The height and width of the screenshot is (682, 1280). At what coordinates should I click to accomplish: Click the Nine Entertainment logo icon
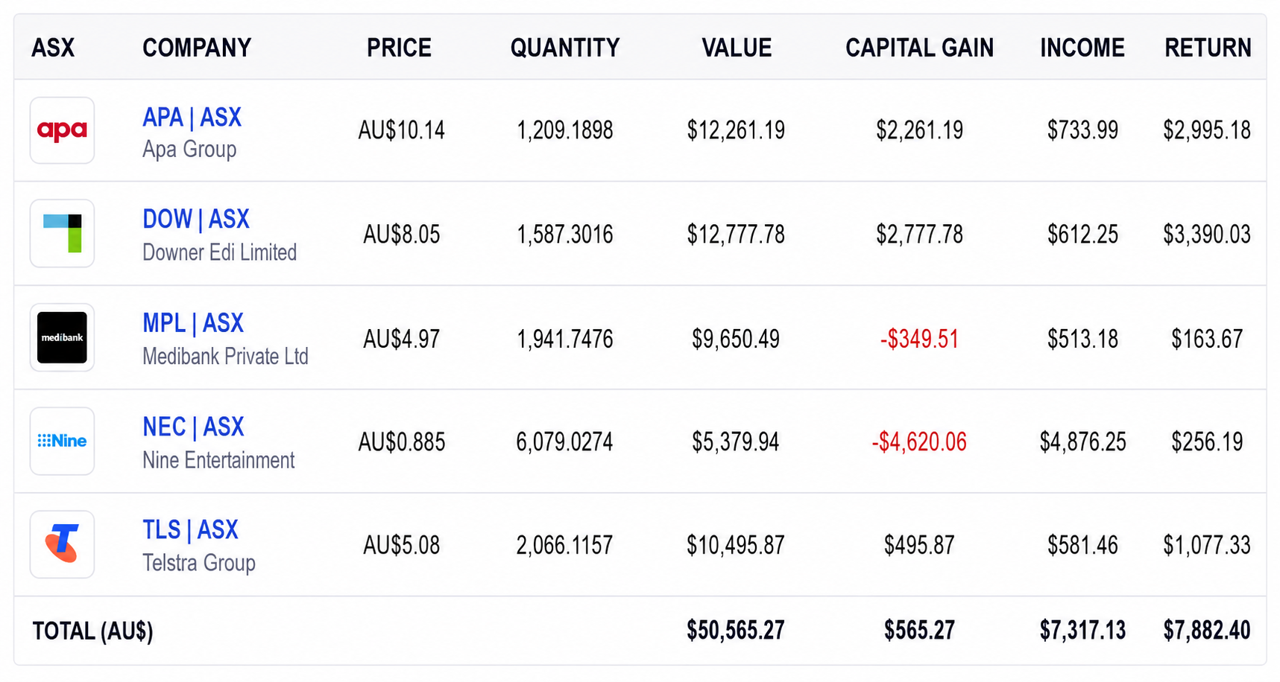[x=62, y=441]
